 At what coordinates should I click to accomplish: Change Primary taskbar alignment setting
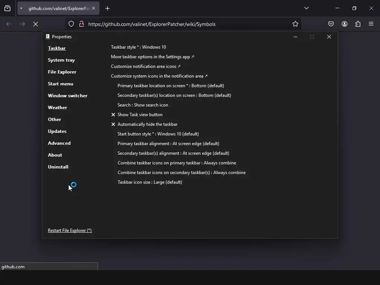click(168, 144)
